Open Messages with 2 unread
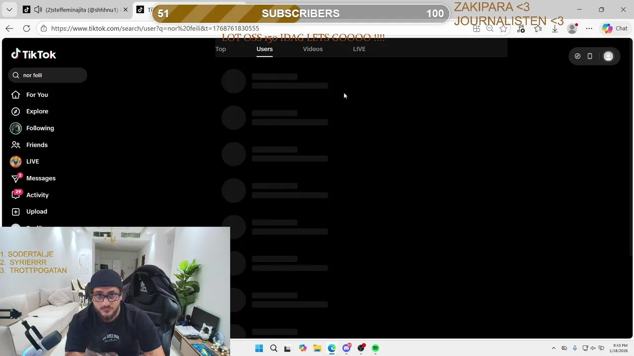This screenshot has height=356, width=634. pos(33,178)
